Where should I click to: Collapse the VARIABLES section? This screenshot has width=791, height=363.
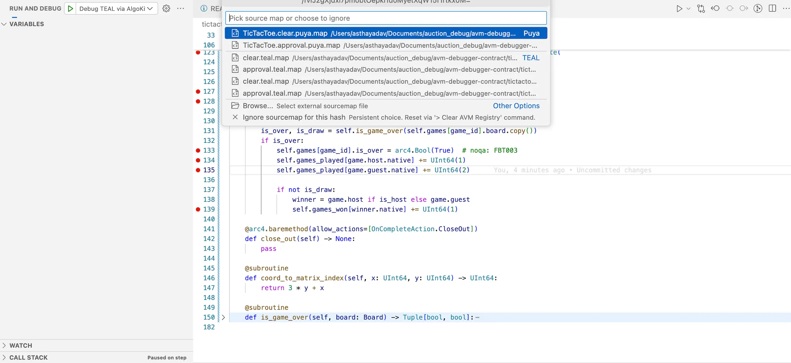click(x=4, y=24)
